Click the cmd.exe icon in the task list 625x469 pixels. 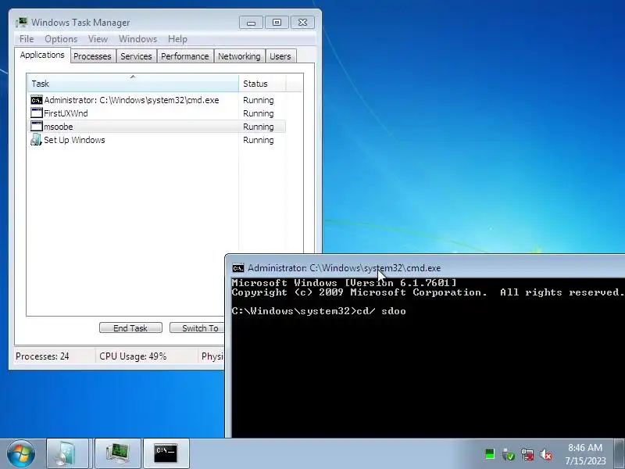click(x=36, y=100)
